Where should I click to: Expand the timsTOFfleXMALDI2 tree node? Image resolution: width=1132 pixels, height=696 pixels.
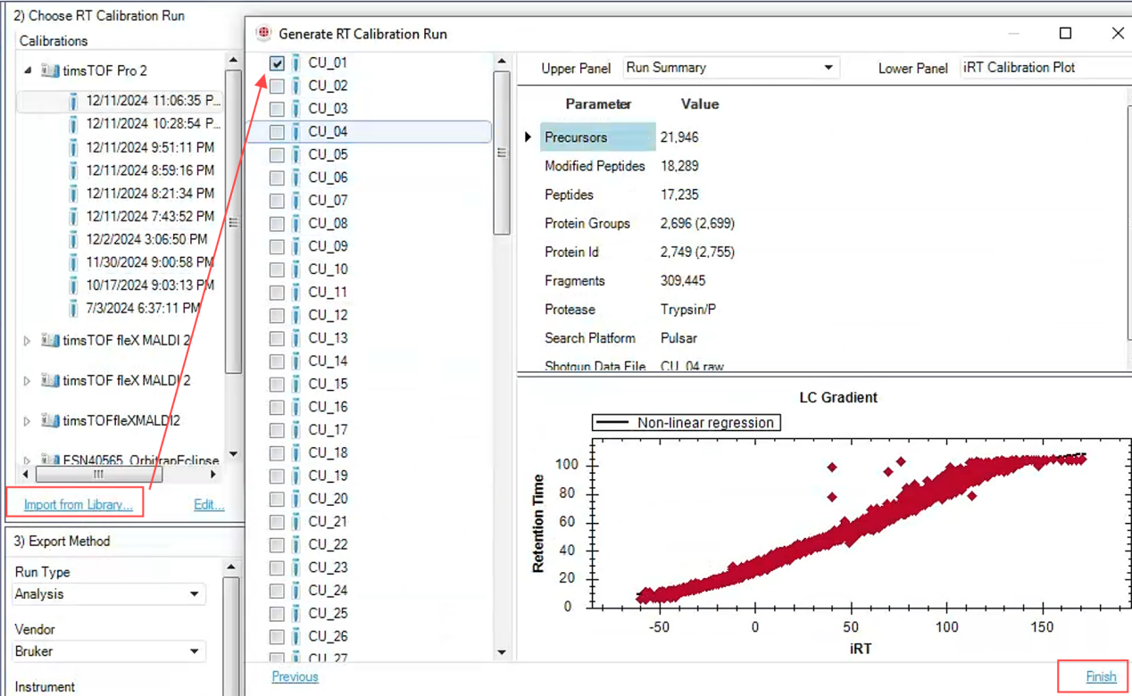pos(27,421)
